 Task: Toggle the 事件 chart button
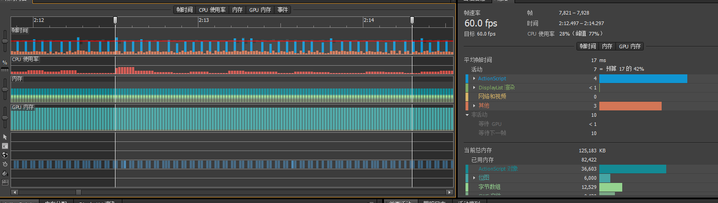coord(283,10)
